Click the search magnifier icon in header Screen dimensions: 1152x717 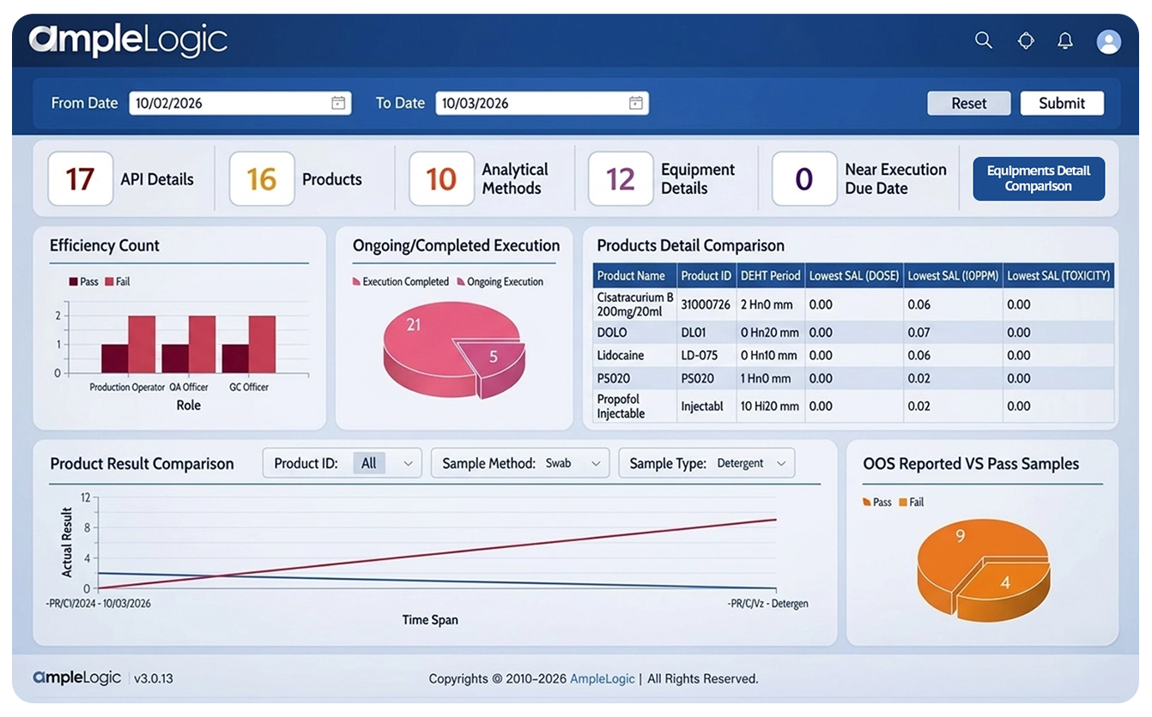pyautogui.click(x=984, y=40)
